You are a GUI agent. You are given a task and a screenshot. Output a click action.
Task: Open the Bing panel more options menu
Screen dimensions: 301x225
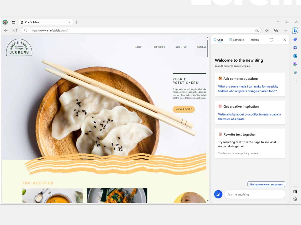pos(278,40)
